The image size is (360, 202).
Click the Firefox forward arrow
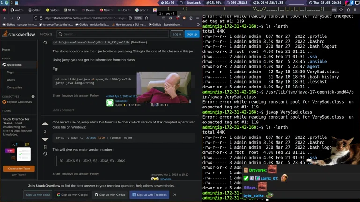(11, 18)
